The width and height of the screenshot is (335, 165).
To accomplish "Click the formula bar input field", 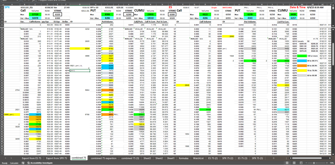I will (x=184, y=1).
